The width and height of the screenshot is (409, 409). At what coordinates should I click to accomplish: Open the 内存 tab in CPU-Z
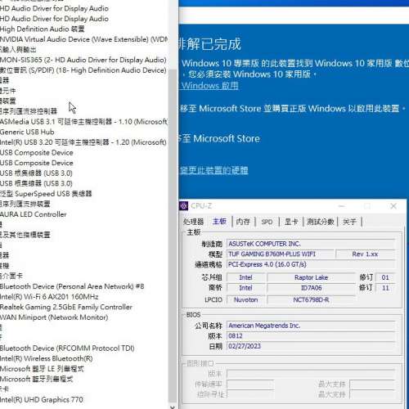pyautogui.click(x=243, y=222)
